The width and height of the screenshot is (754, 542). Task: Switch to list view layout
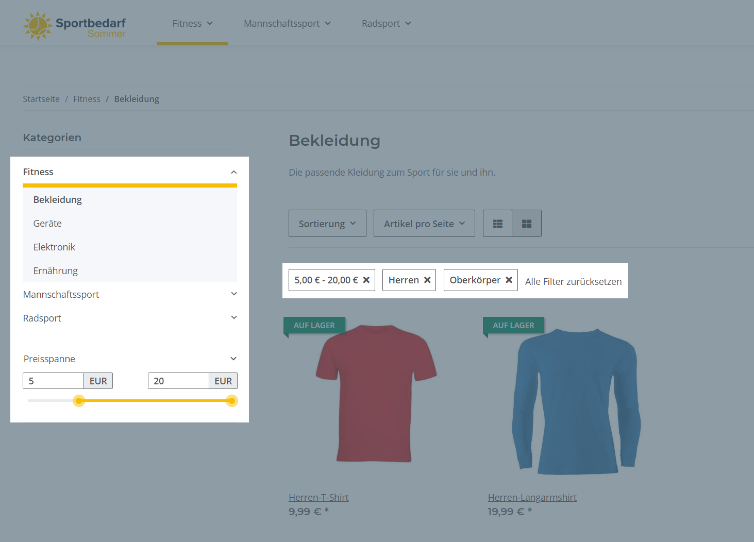pos(497,223)
